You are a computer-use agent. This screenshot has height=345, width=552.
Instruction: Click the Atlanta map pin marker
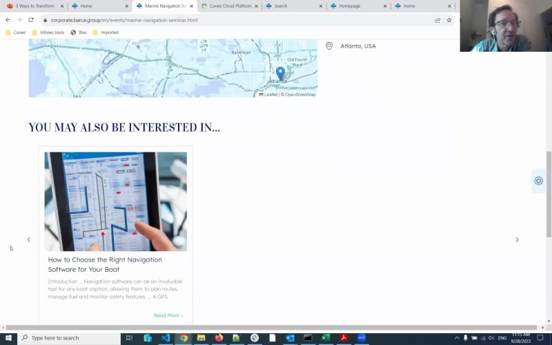point(280,73)
